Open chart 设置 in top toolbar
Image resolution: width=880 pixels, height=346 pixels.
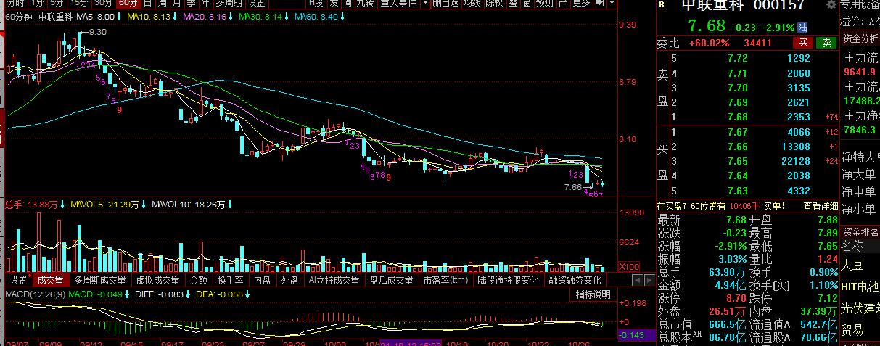(x=256, y=4)
